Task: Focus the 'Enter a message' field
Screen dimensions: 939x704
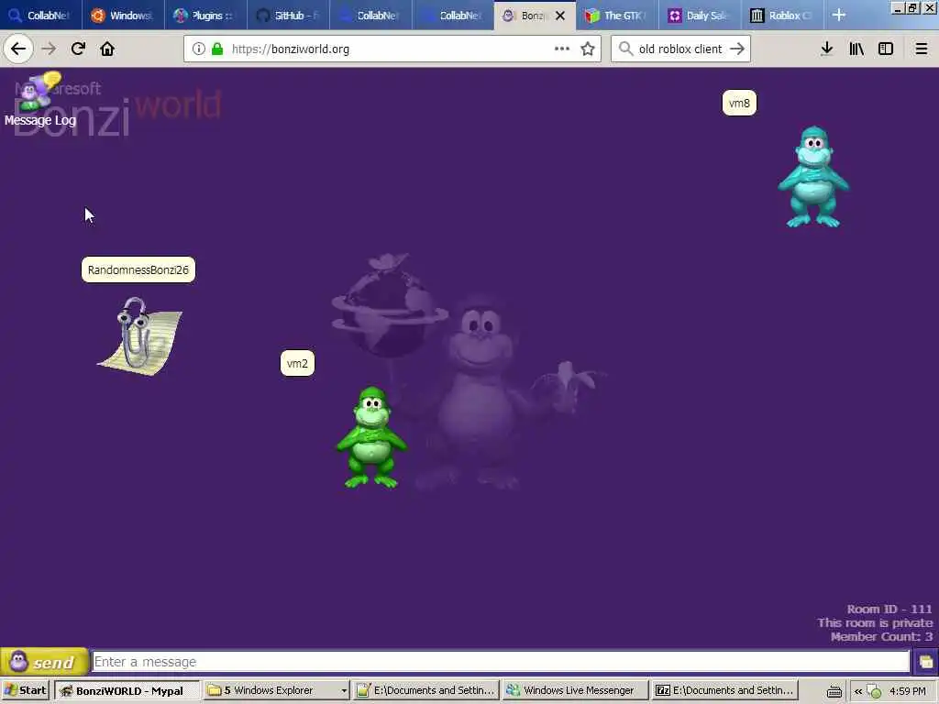Action: 501,662
